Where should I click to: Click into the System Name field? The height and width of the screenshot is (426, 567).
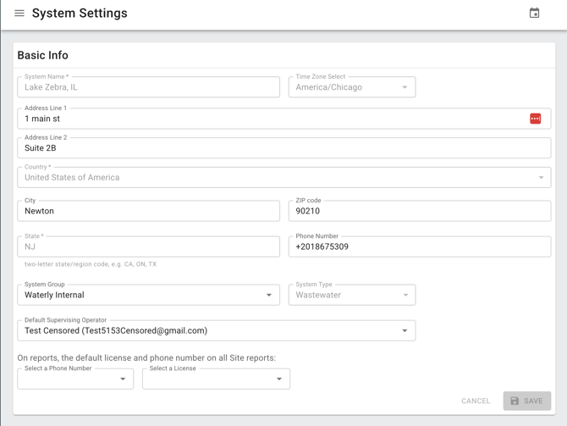[x=148, y=87]
